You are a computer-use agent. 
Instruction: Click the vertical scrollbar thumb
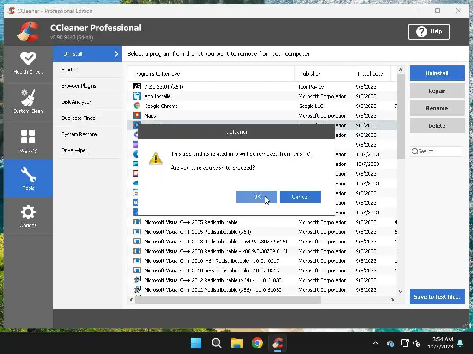[400, 117]
